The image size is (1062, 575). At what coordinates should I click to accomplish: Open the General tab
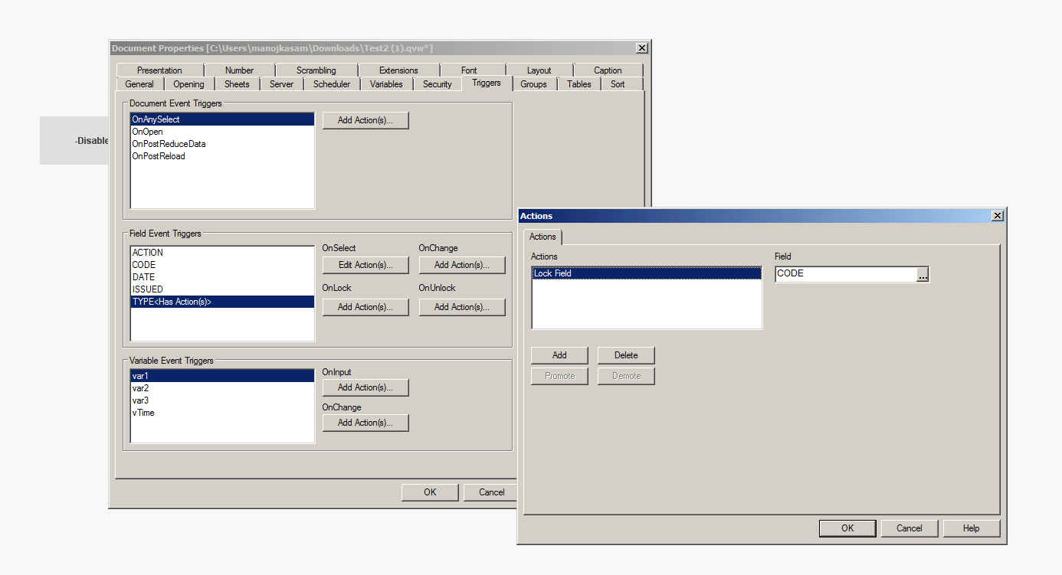click(x=139, y=84)
